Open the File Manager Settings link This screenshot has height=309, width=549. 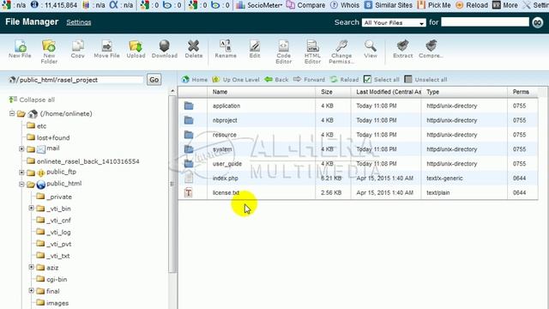point(78,22)
